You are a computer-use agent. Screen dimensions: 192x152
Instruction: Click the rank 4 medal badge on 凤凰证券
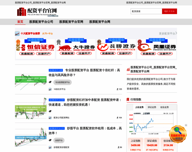coord(140,42)
